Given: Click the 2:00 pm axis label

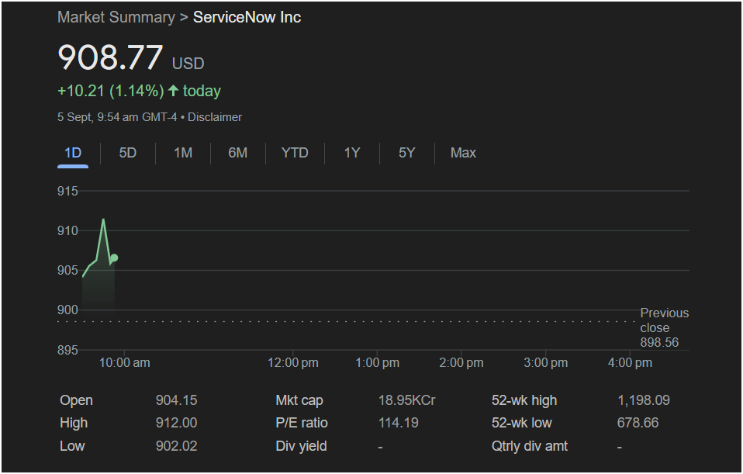Looking at the screenshot, I should point(461,362).
